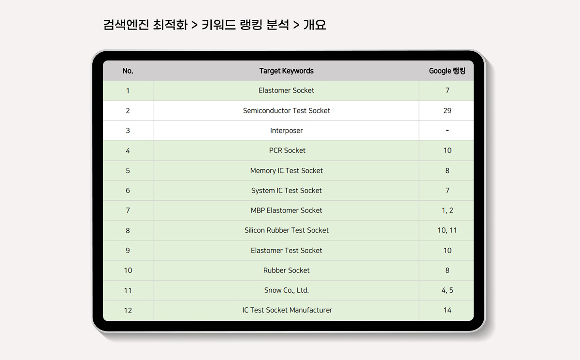
Task: Click ranking '10' in the PCR Socket row
Action: tap(447, 150)
